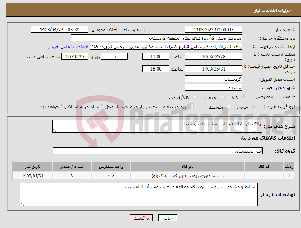Click the buyer organization name field

pos(156,38)
